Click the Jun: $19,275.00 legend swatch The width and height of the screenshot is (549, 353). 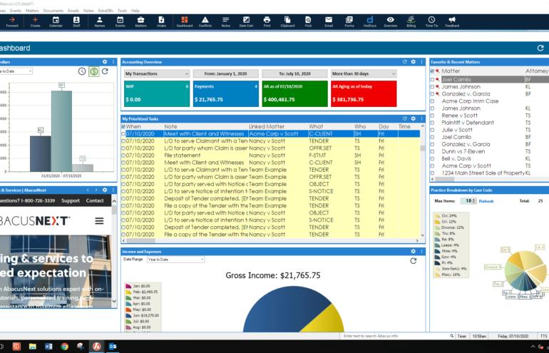click(128, 315)
